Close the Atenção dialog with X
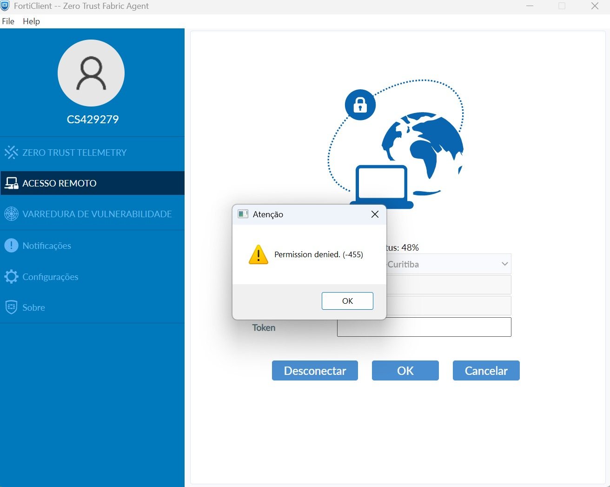This screenshot has height=487, width=610. (375, 214)
